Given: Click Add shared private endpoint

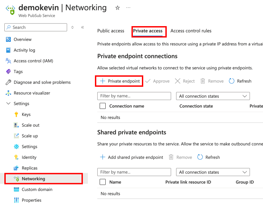Looking at the screenshot, I should click(131, 157).
